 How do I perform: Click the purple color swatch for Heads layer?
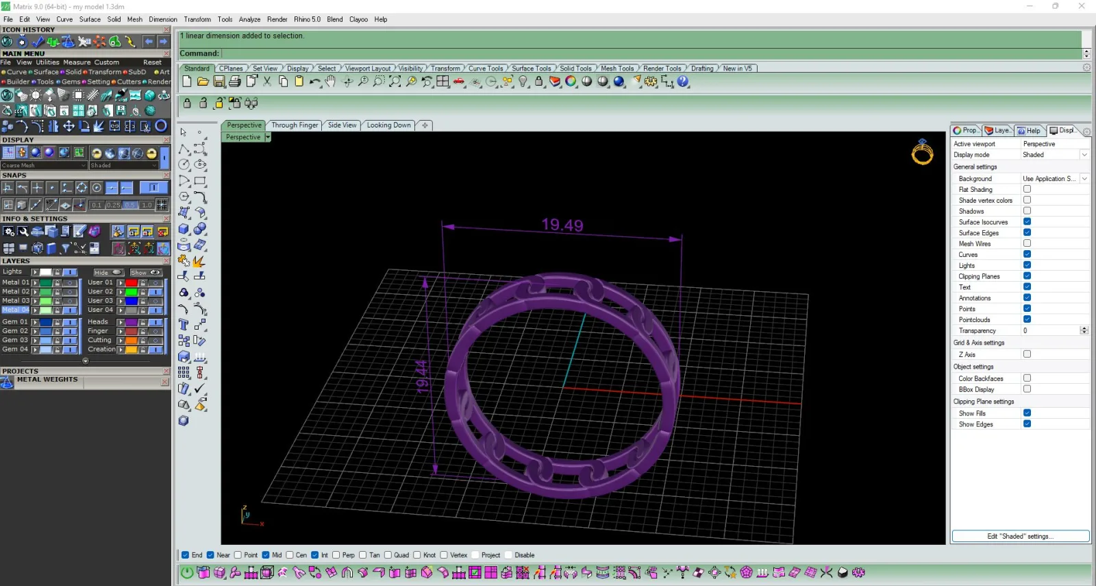pyautogui.click(x=131, y=321)
